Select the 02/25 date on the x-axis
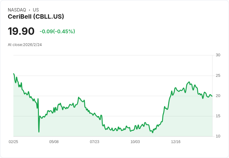Image resolution: width=229 pixels, height=158 pixels. [13, 142]
